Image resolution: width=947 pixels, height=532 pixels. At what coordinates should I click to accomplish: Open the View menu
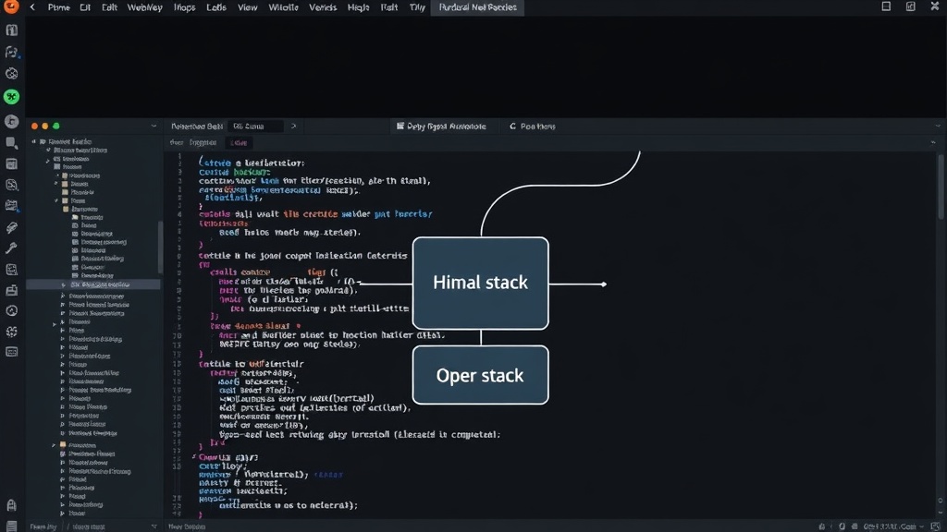[x=247, y=7]
